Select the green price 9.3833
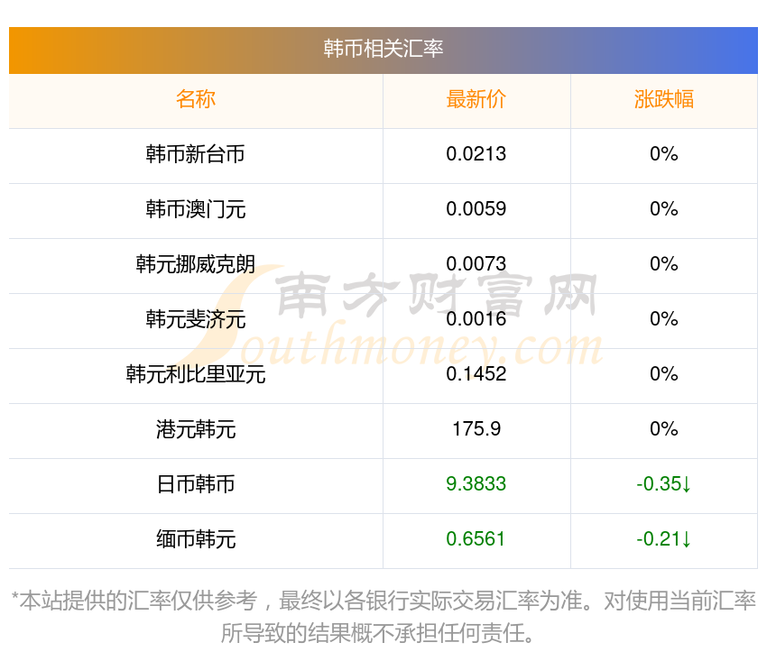 pos(476,484)
